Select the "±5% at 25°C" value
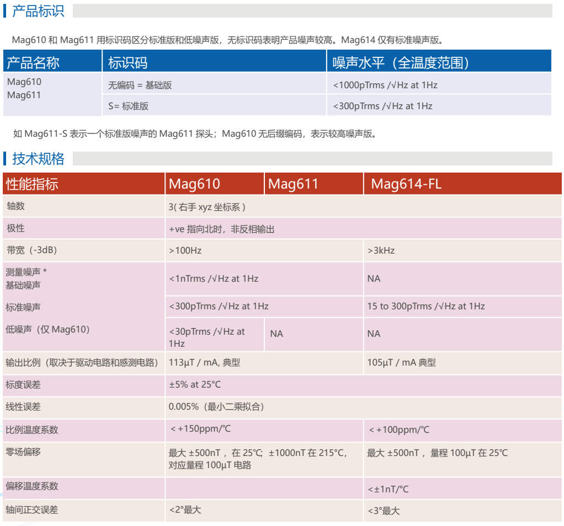 coord(195,385)
